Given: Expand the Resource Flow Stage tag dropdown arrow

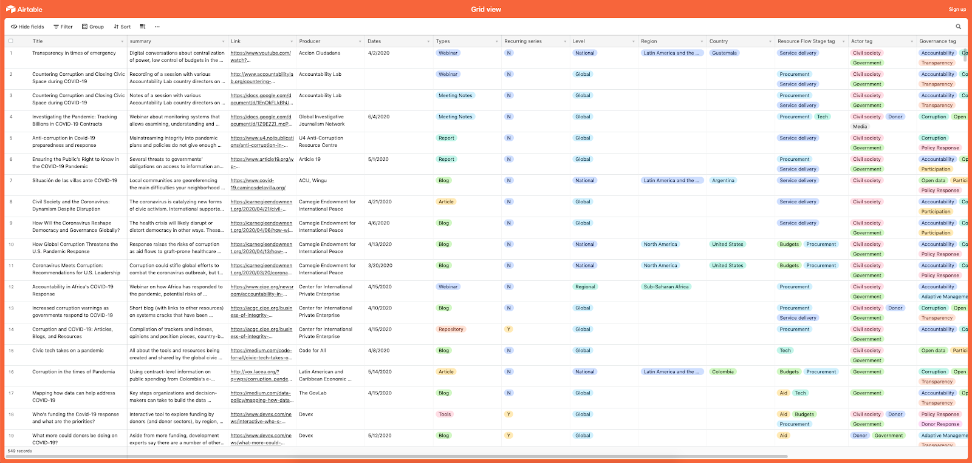Looking at the screenshot, I should pos(843,41).
